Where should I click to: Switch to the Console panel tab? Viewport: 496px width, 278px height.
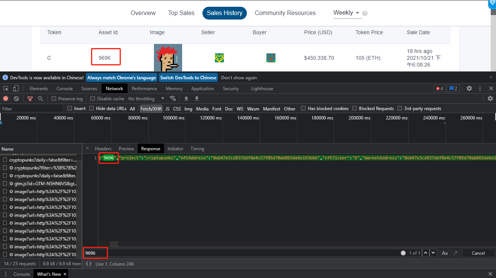pos(65,89)
